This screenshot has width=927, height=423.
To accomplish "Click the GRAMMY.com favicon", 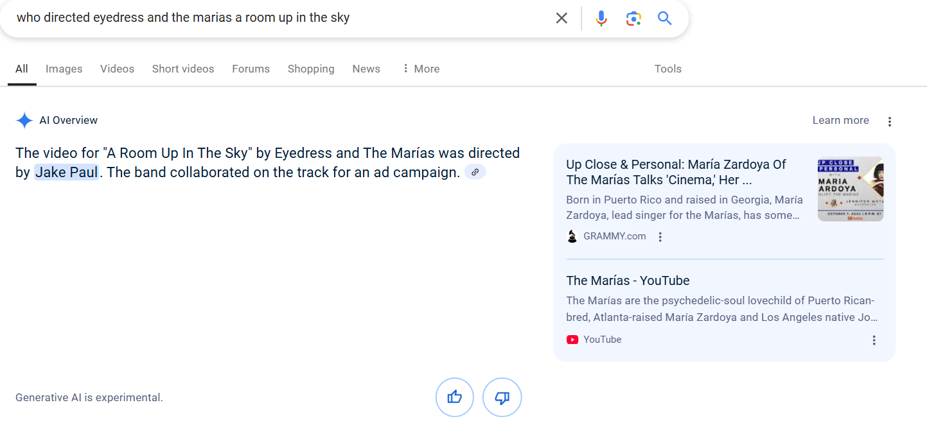I will coord(572,236).
